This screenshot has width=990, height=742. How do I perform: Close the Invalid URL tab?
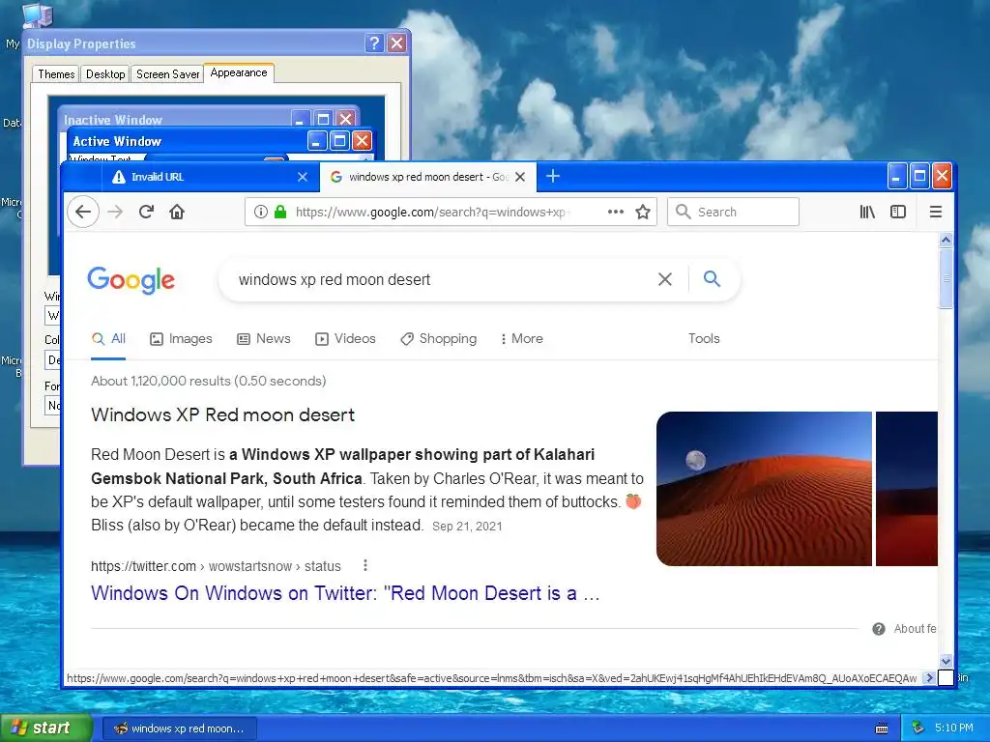(303, 177)
